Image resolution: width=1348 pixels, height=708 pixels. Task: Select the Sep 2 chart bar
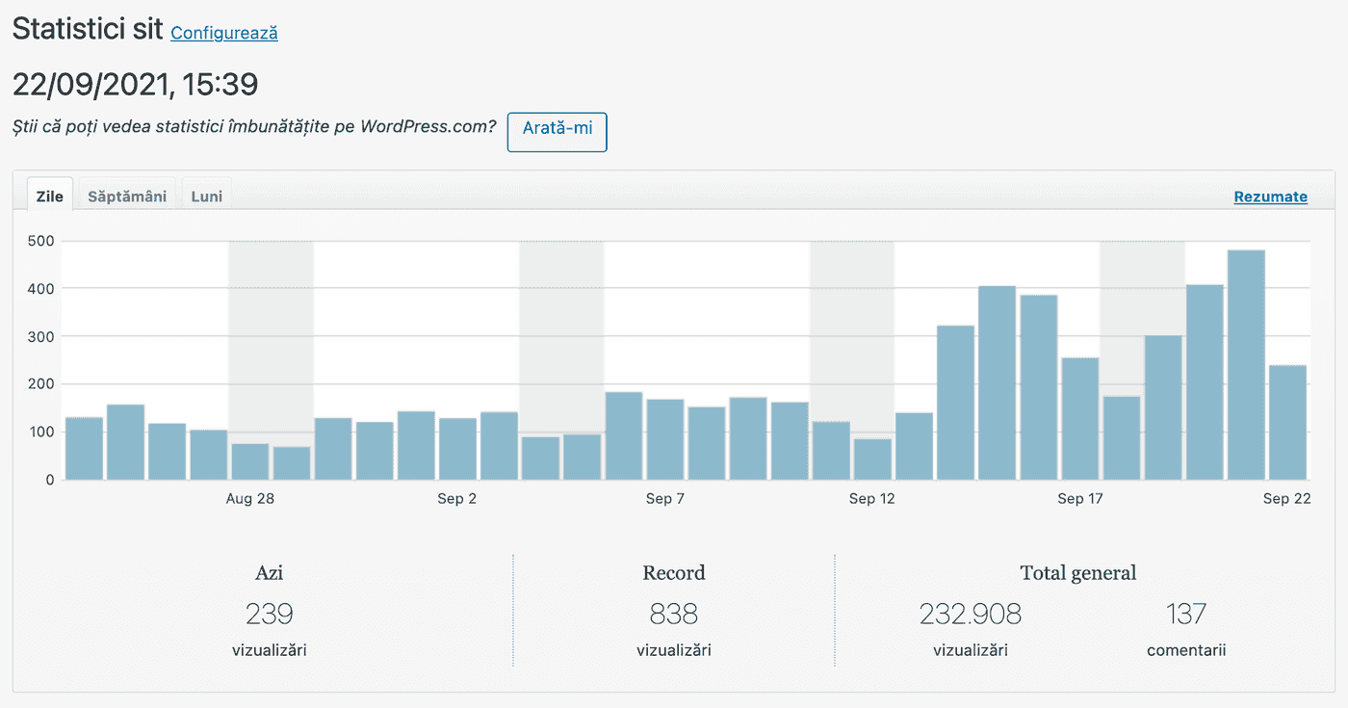coord(457,449)
